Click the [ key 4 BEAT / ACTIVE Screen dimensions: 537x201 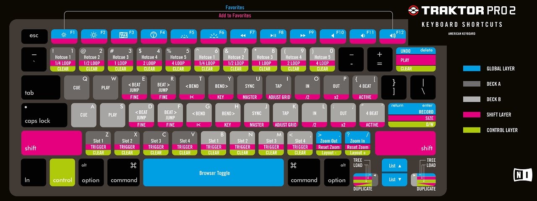[x=365, y=87]
